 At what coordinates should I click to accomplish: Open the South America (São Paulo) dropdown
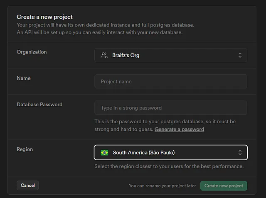click(170, 153)
